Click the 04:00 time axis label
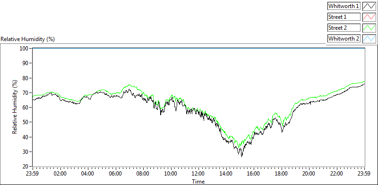The height and width of the screenshot is (185, 378). 88,174
